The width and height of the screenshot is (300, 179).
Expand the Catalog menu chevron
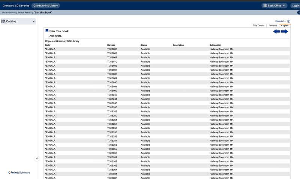34,21
